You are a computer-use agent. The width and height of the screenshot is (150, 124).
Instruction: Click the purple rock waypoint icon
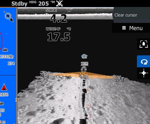(5, 50)
